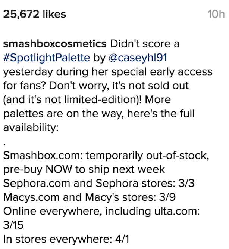
Task: Click the word availability: in caption
Action: pyautogui.click(x=31, y=127)
